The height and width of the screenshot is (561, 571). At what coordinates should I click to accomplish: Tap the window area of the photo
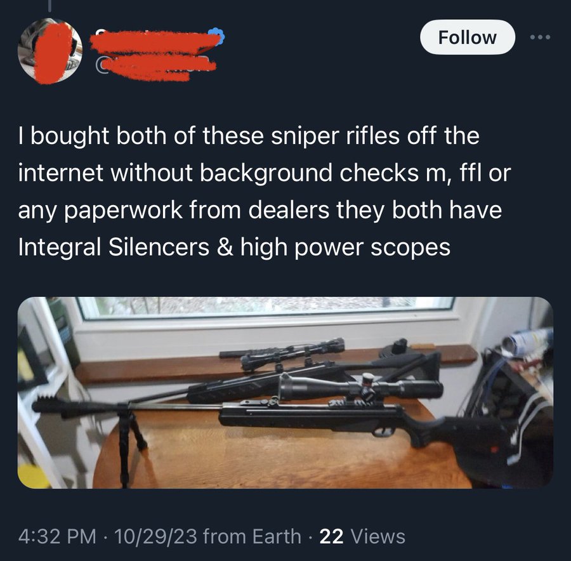pos(265,307)
